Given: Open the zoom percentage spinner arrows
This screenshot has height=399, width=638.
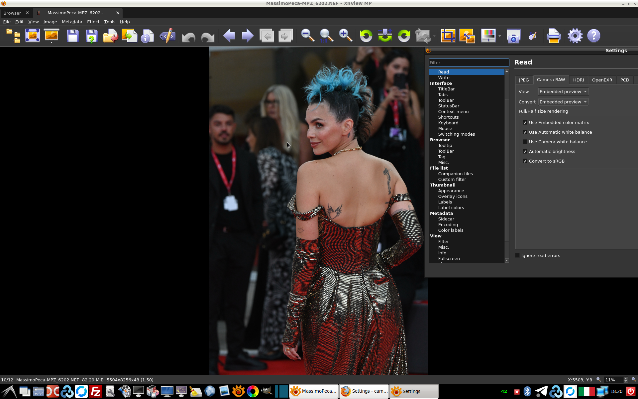Looking at the screenshot, I should click(x=626, y=380).
